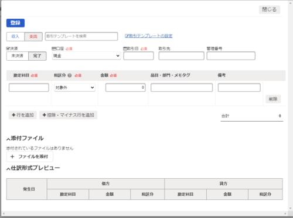This screenshot has height=218, width=293.
Task: Click the vertical scrollbar down arrow
Action: (x=290, y=208)
